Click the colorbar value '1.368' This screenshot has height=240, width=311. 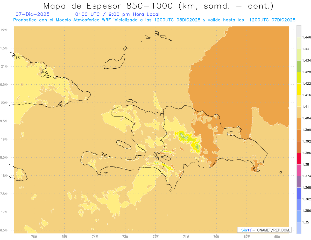(307, 187)
